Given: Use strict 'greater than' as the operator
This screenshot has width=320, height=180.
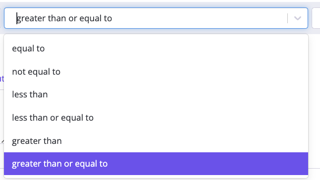Looking at the screenshot, I should 156,141.
